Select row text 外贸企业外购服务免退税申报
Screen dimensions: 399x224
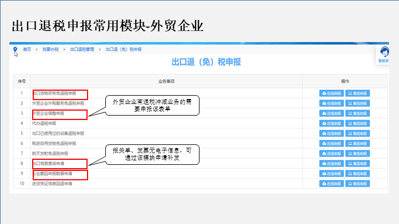tap(58, 103)
